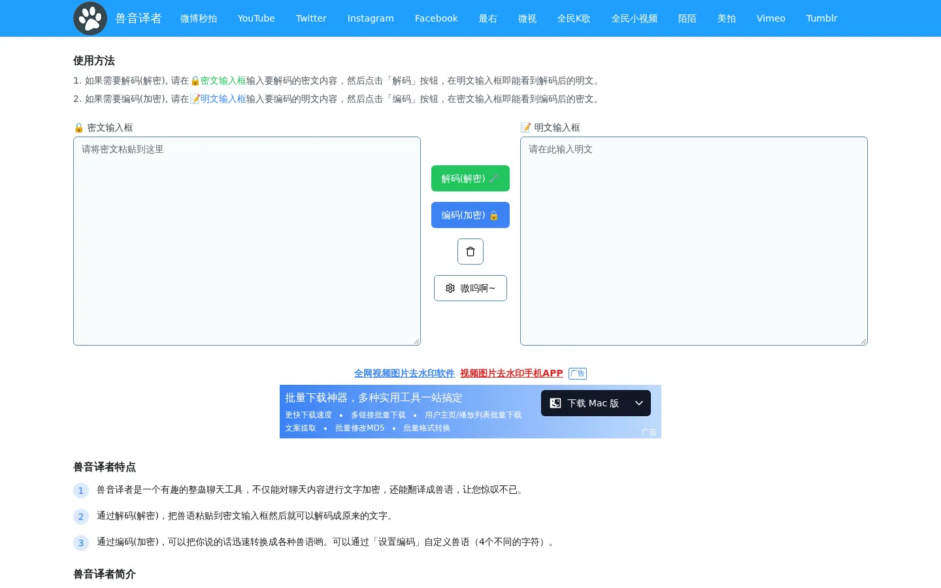Select Vimeo in the top navigation
This screenshot has width=941, height=588.
pyautogui.click(x=771, y=18)
